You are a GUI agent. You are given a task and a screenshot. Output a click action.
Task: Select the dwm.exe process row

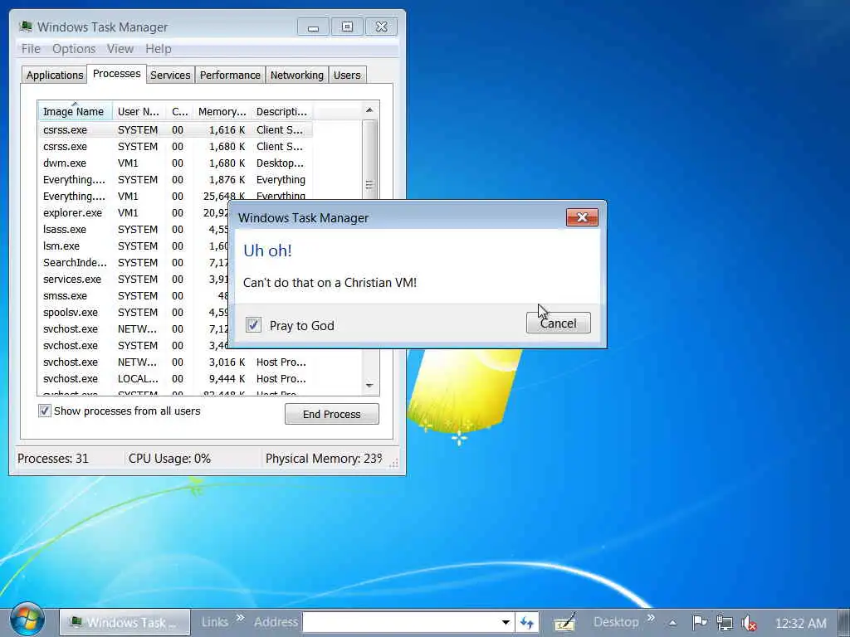178,163
